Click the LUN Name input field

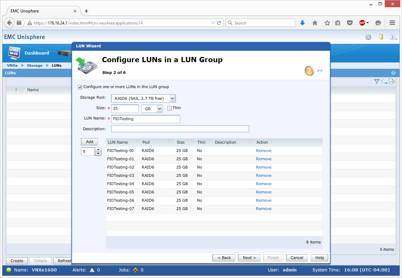tap(146, 119)
